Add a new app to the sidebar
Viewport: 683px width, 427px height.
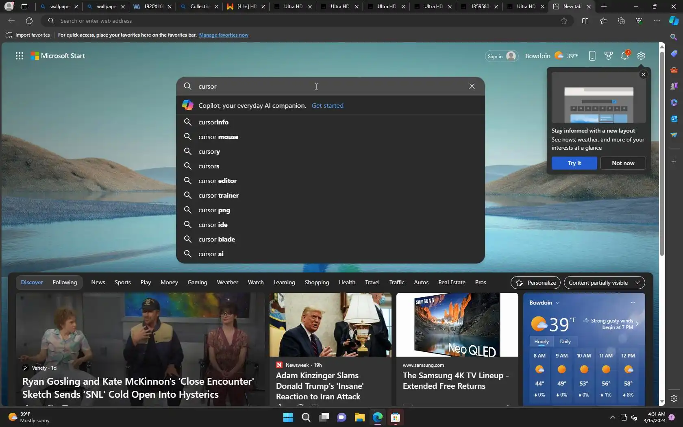(674, 161)
